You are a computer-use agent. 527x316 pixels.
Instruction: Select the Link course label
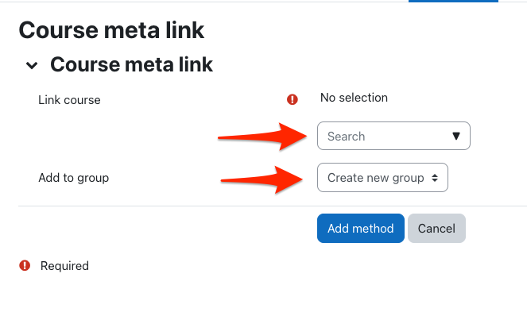click(69, 100)
